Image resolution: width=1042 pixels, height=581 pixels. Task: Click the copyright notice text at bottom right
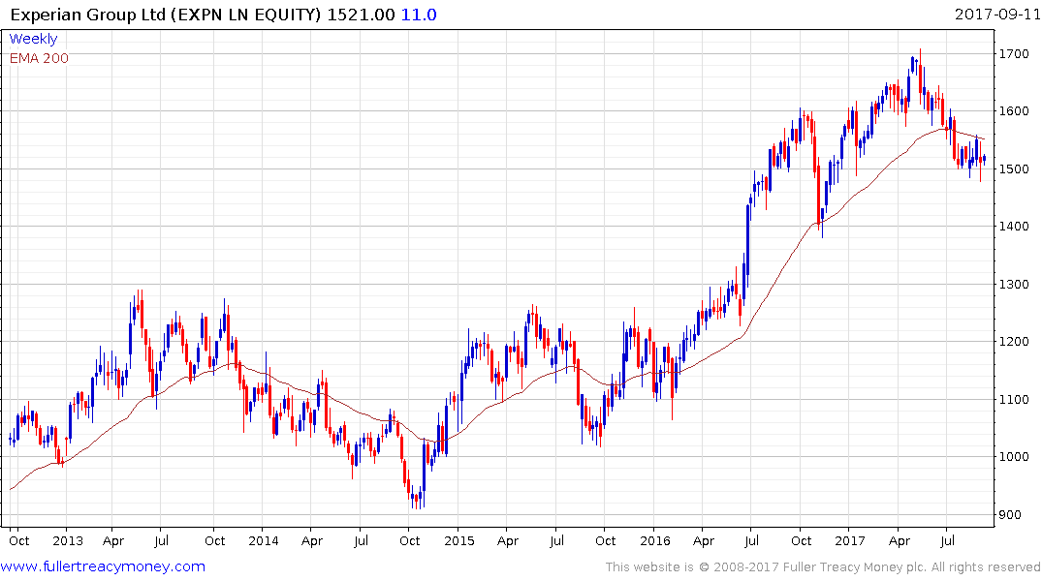[x=823, y=567]
